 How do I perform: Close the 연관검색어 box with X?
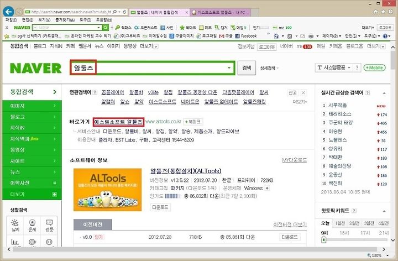click(303, 93)
